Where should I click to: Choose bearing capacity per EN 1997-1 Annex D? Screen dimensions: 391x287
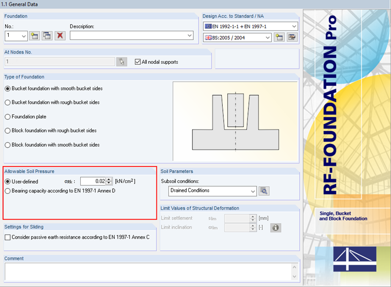(x=8, y=191)
